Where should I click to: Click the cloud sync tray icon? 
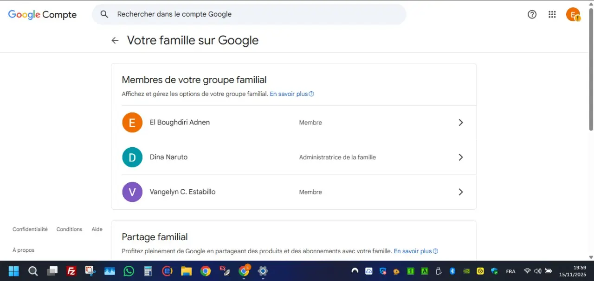coord(369,271)
